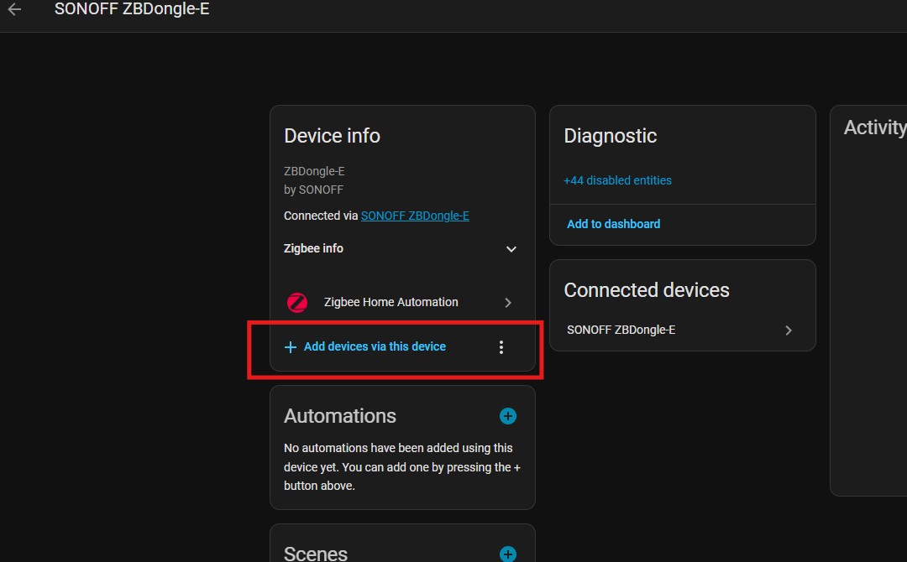This screenshot has height=562, width=907.
Task: Click the Zigbee info label
Action: (313, 249)
